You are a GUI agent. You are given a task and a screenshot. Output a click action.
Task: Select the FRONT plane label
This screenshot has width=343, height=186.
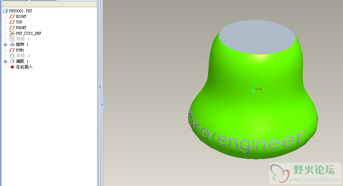(x=21, y=28)
